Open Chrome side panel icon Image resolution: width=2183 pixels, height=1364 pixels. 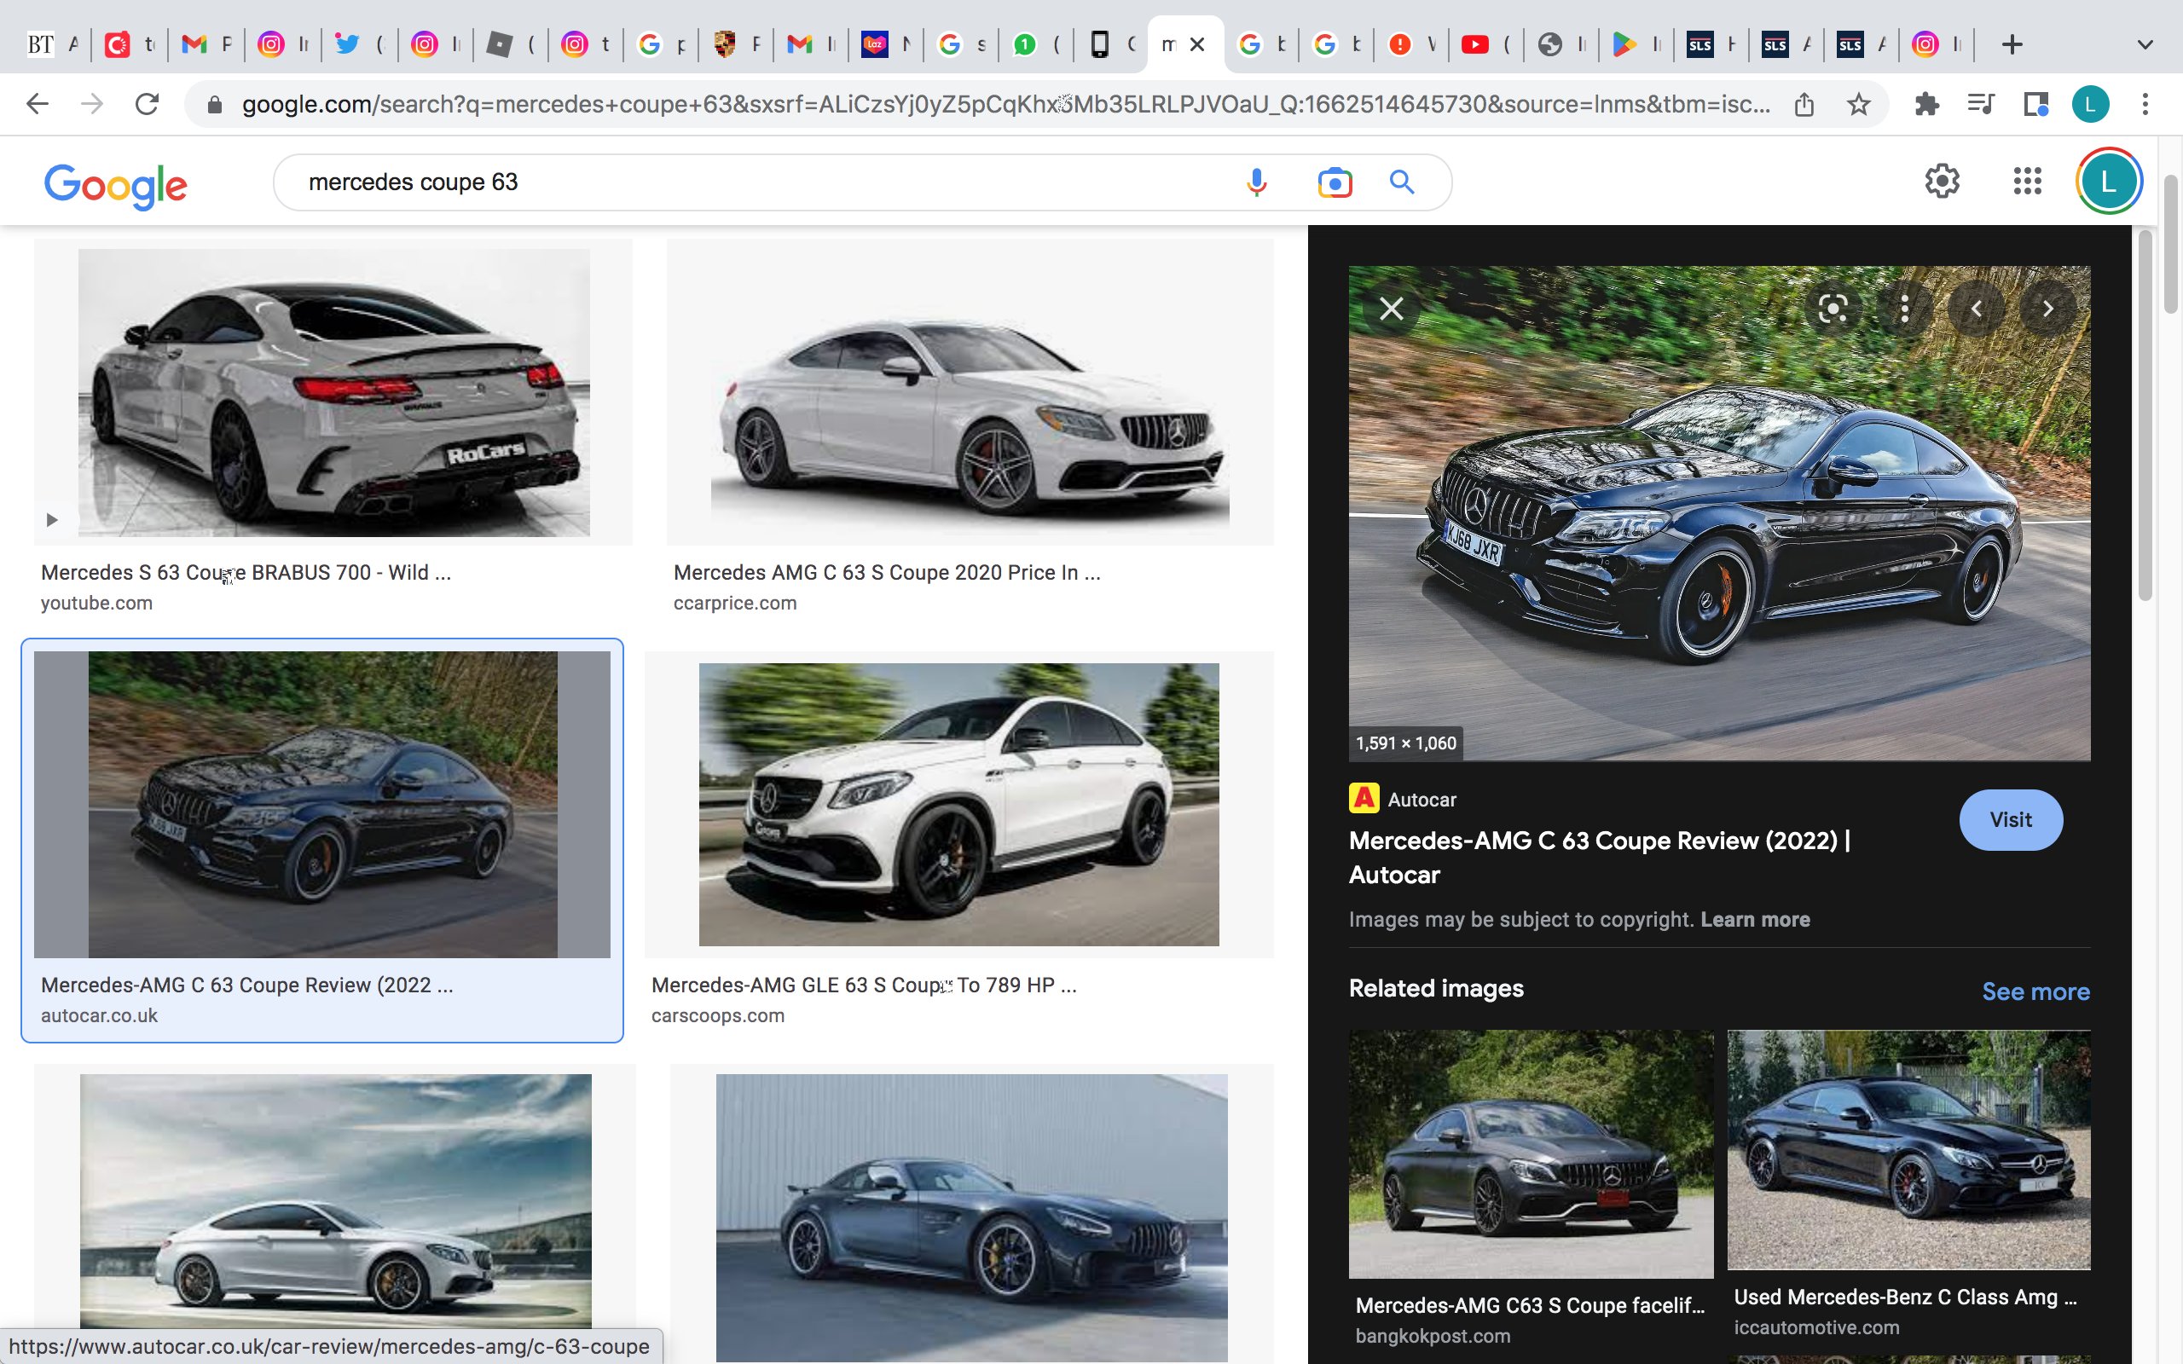pos(2036,105)
